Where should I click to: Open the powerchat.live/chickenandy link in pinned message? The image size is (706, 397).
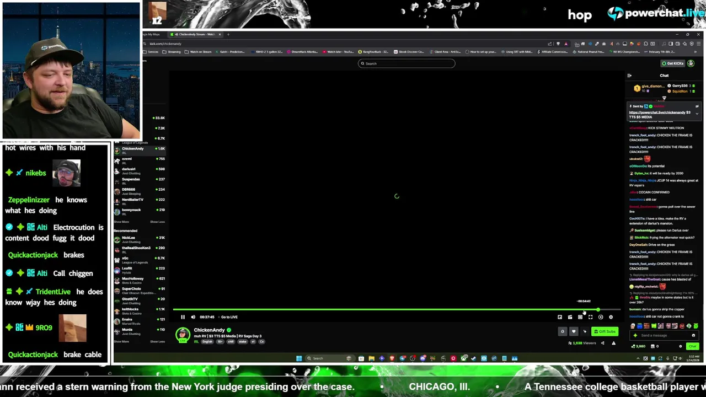point(657,112)
